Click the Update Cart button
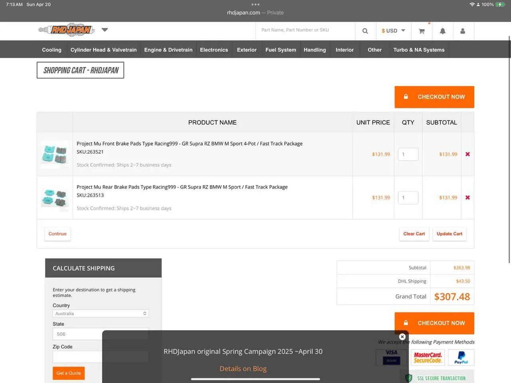The image size is (511, 383). pyautogui.click(x=450, y=234)
